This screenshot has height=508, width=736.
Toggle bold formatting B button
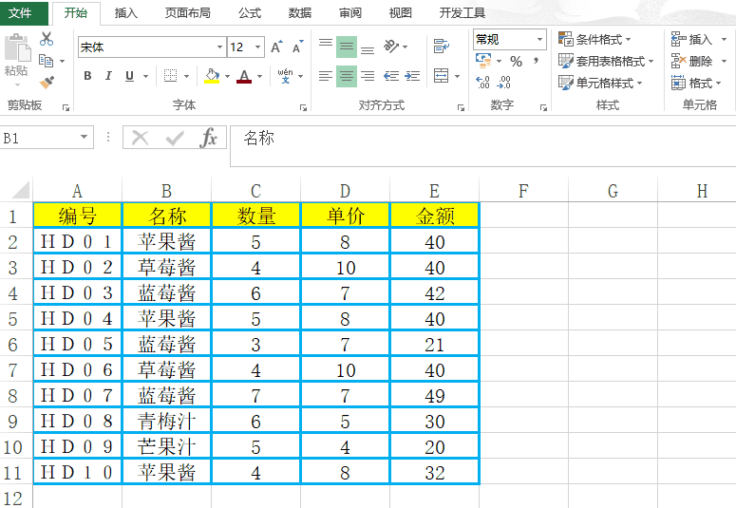[87, 76]
